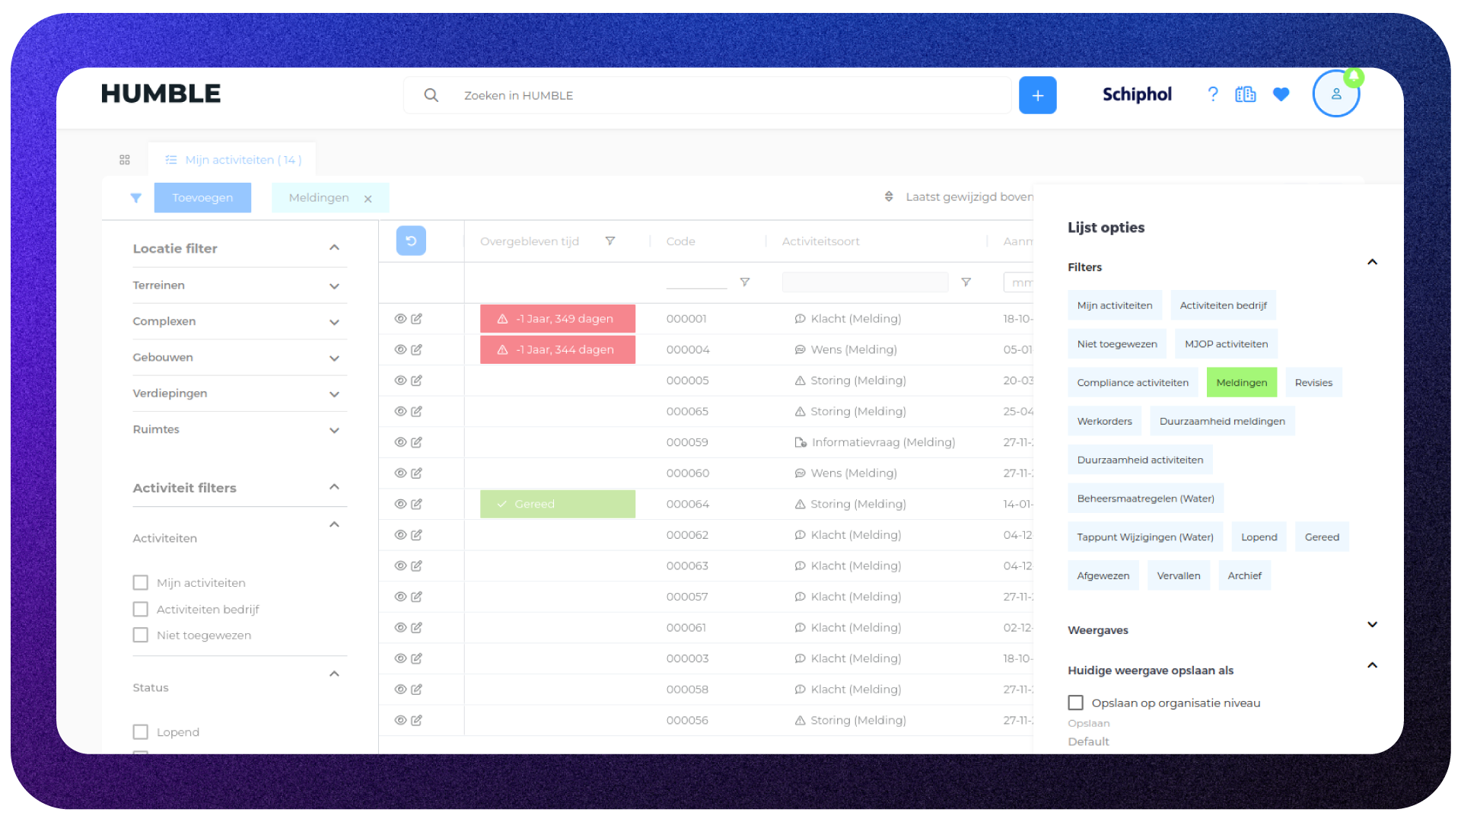The image size is (1461, 822).
Task: Tick Opslaan op organisatie niveau checkbox
Action: pos(1075,703)
